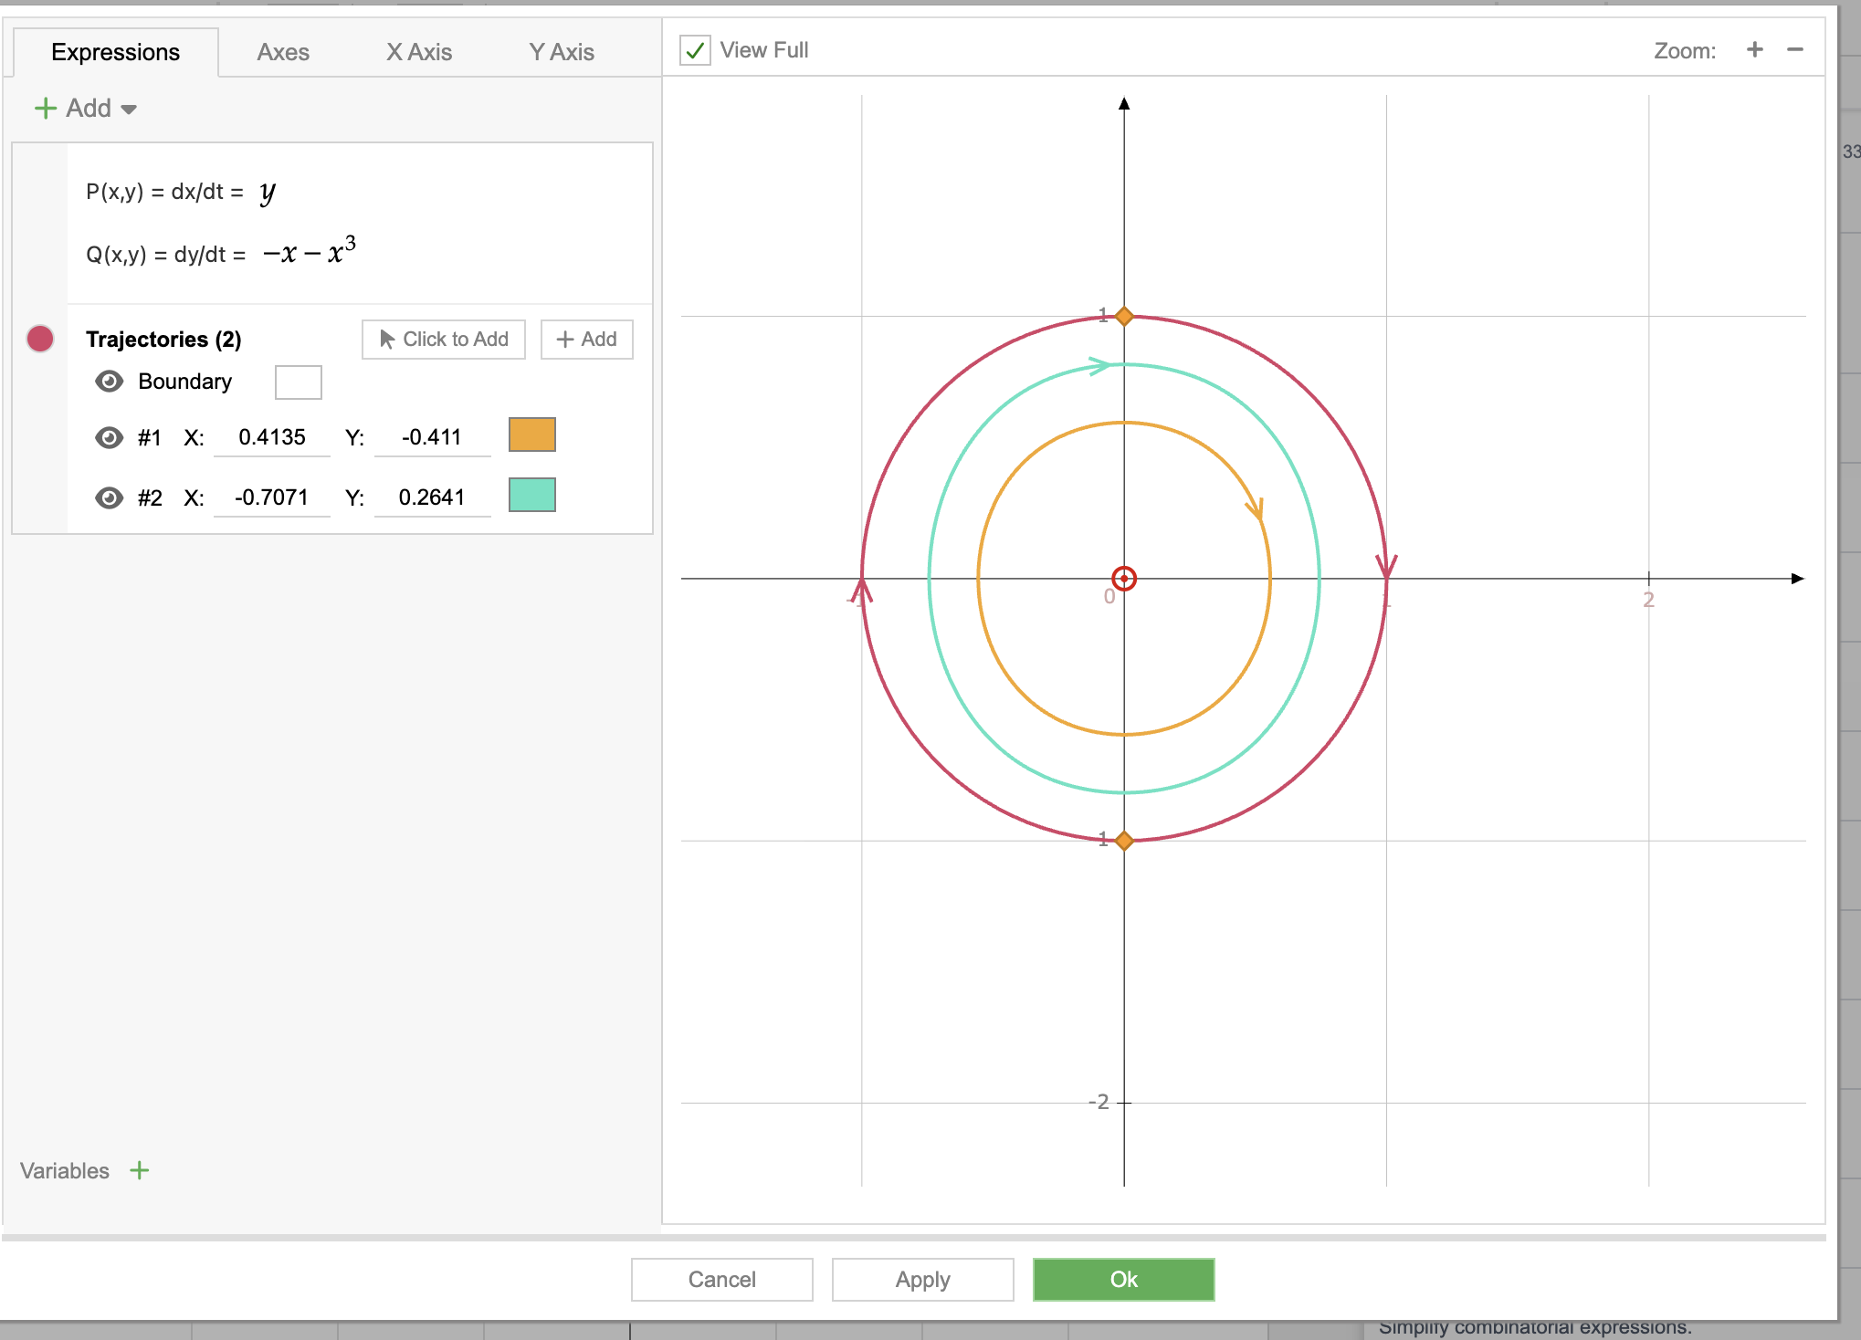
Task: Edit the Q(x,y) dy/dt expression field
Action: 310,251
